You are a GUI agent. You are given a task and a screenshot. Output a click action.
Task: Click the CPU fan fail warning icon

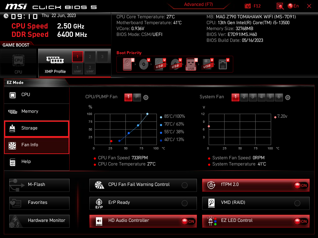tap(99, 185)
